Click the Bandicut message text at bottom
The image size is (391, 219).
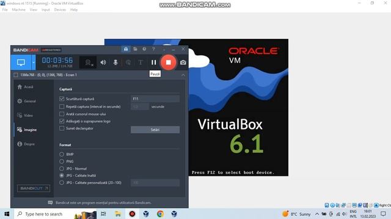point(103,203)
